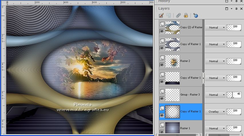This screenshot has height=136, width=244.
Task: Open the Overlay blend mode dropdown
Action: pos(215,112)
